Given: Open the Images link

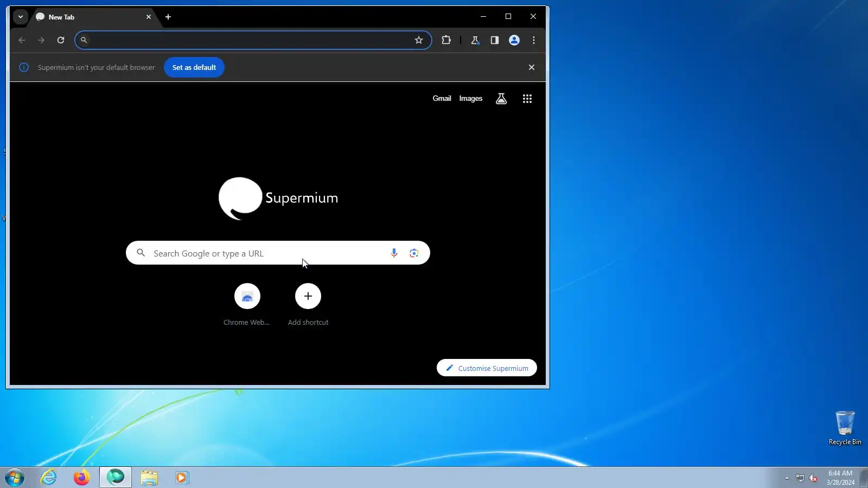Looking at the screenshot, I should tap(471, 99).
